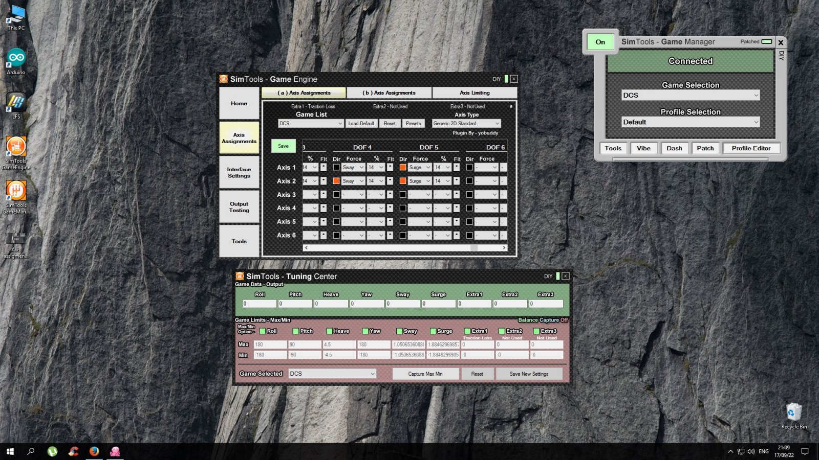Show hidden system tray icons
The height and width of the screenshot is (460, 819).
tap(730, 452)
